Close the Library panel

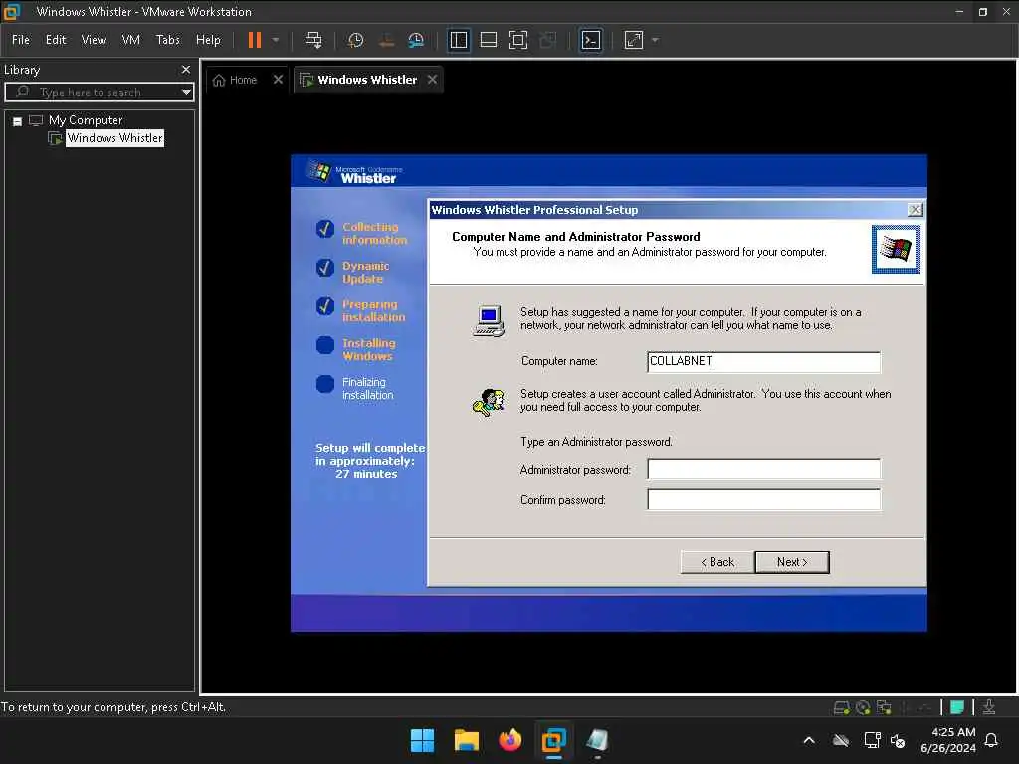186,69
